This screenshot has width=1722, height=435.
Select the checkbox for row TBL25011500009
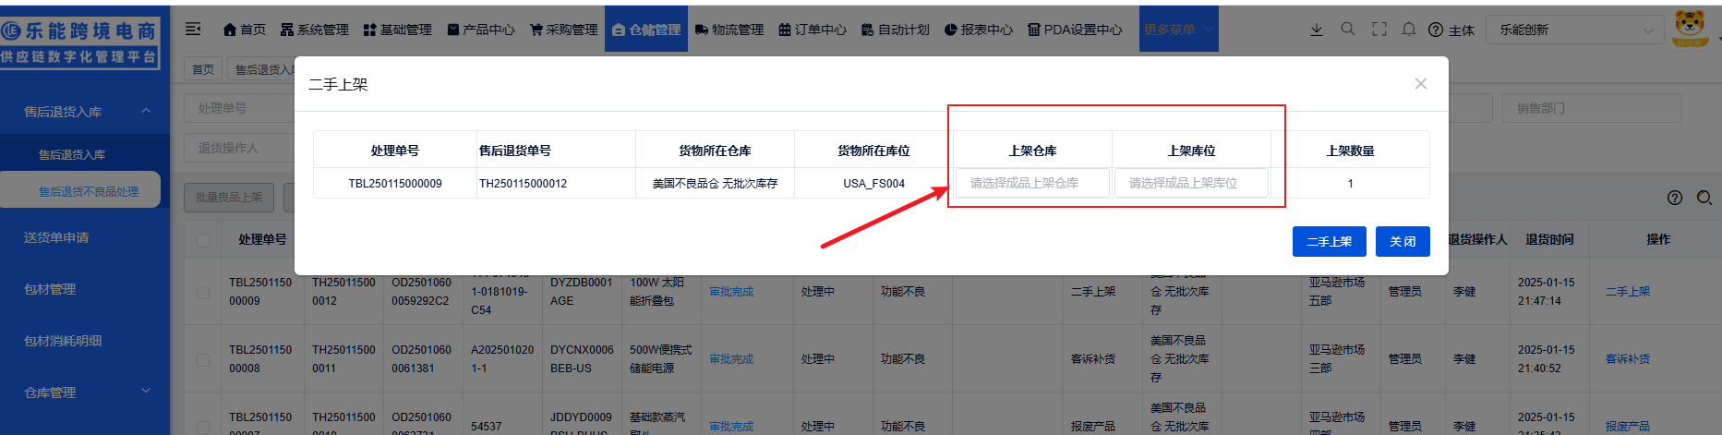pyautogui.click(x=203, y=293)
